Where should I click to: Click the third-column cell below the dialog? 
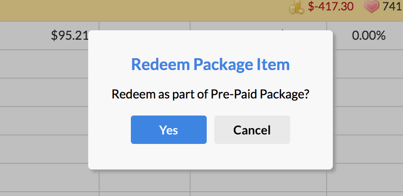point(258,181)
